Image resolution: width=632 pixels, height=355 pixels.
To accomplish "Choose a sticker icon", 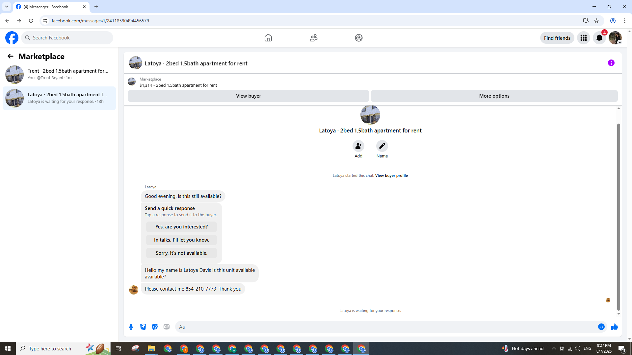I will pos(155,327).
